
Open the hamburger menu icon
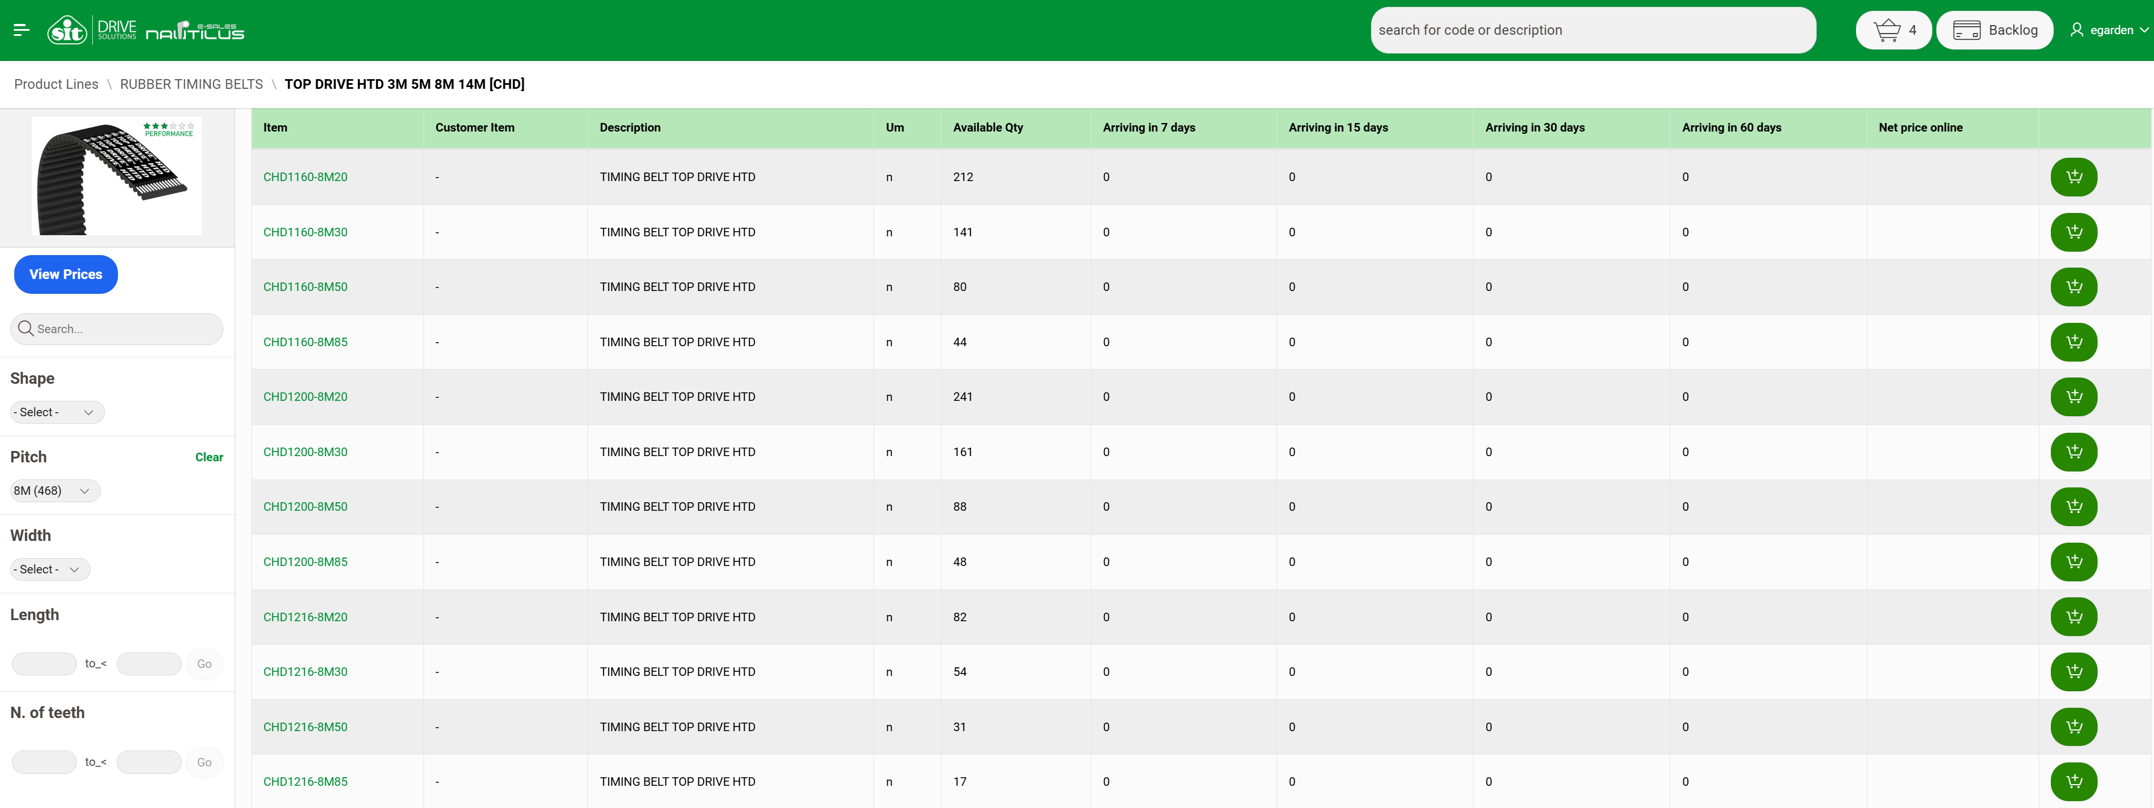[22, 30]
